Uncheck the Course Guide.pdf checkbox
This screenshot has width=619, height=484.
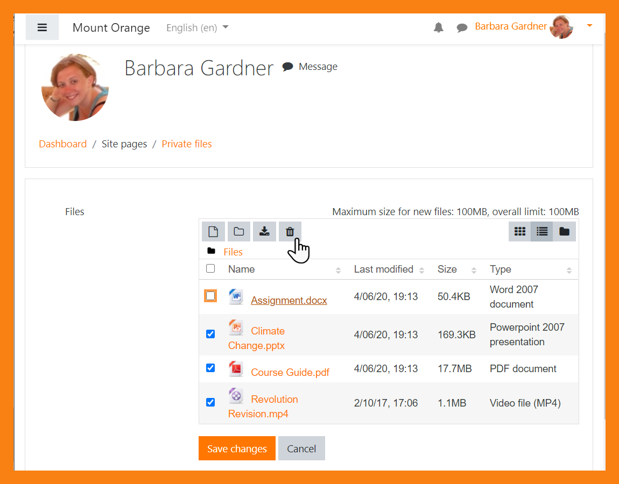(x=210, y=368)
